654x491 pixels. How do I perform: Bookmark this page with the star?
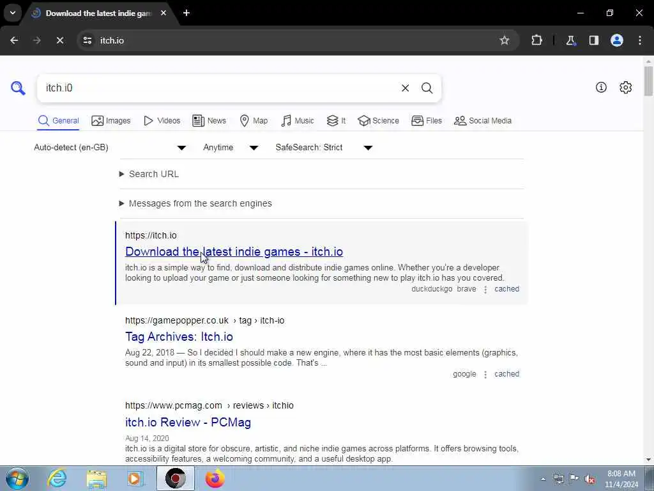[505, 40]
